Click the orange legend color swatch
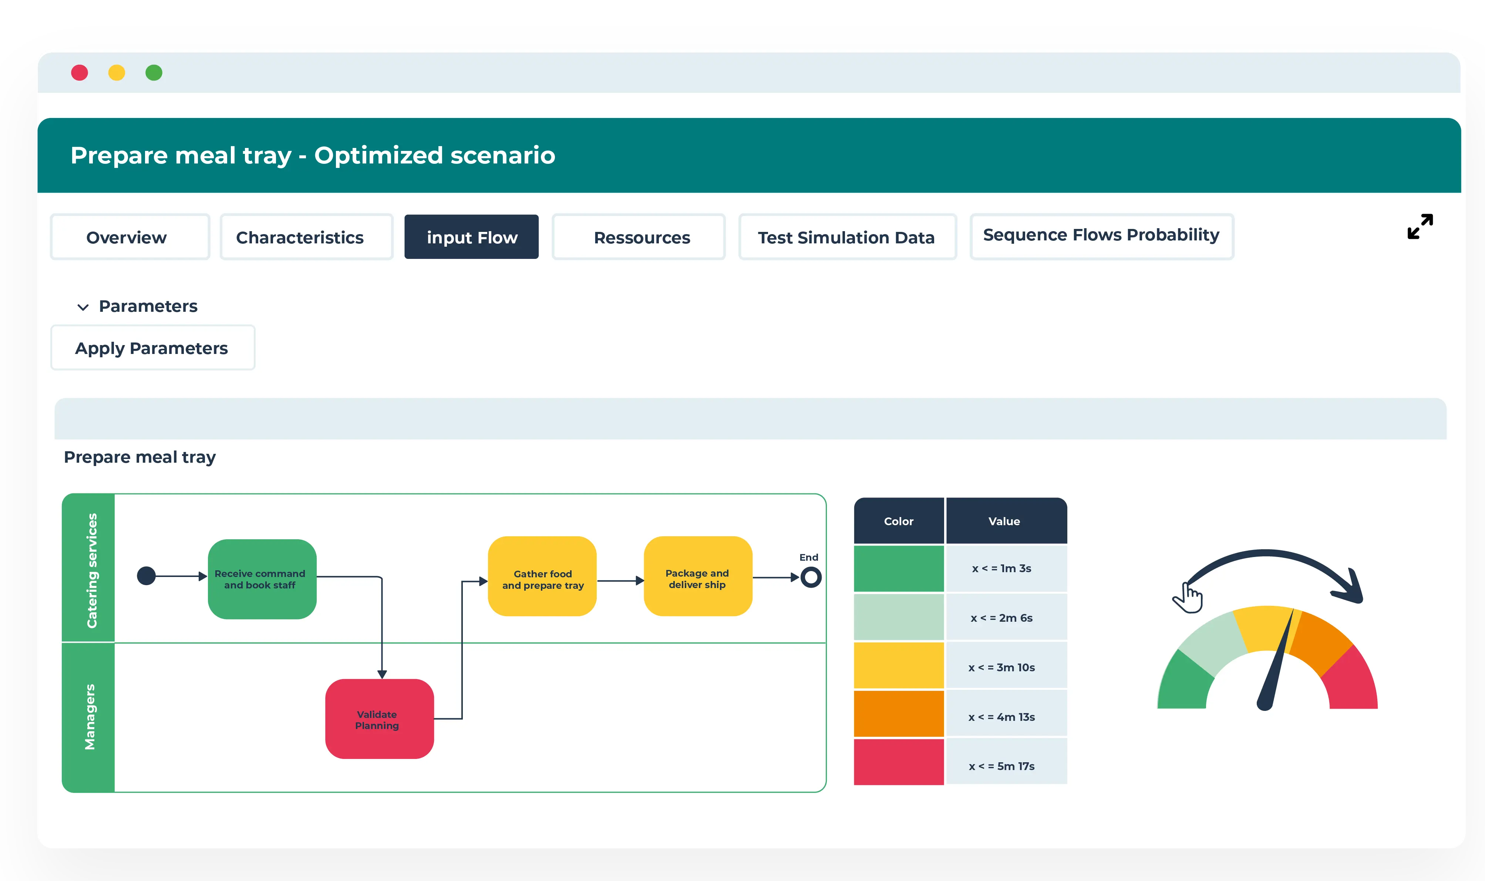 pos(898,714)
